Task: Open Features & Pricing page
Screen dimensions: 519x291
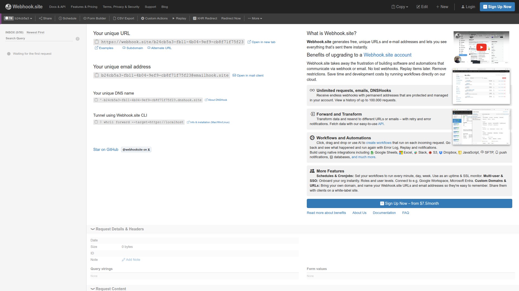Action: tap(84, 7)
